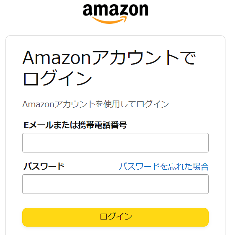Follow the forgot password blue link
The width and height of the screenshot is (233, 235).
click(x=164, y=166)
